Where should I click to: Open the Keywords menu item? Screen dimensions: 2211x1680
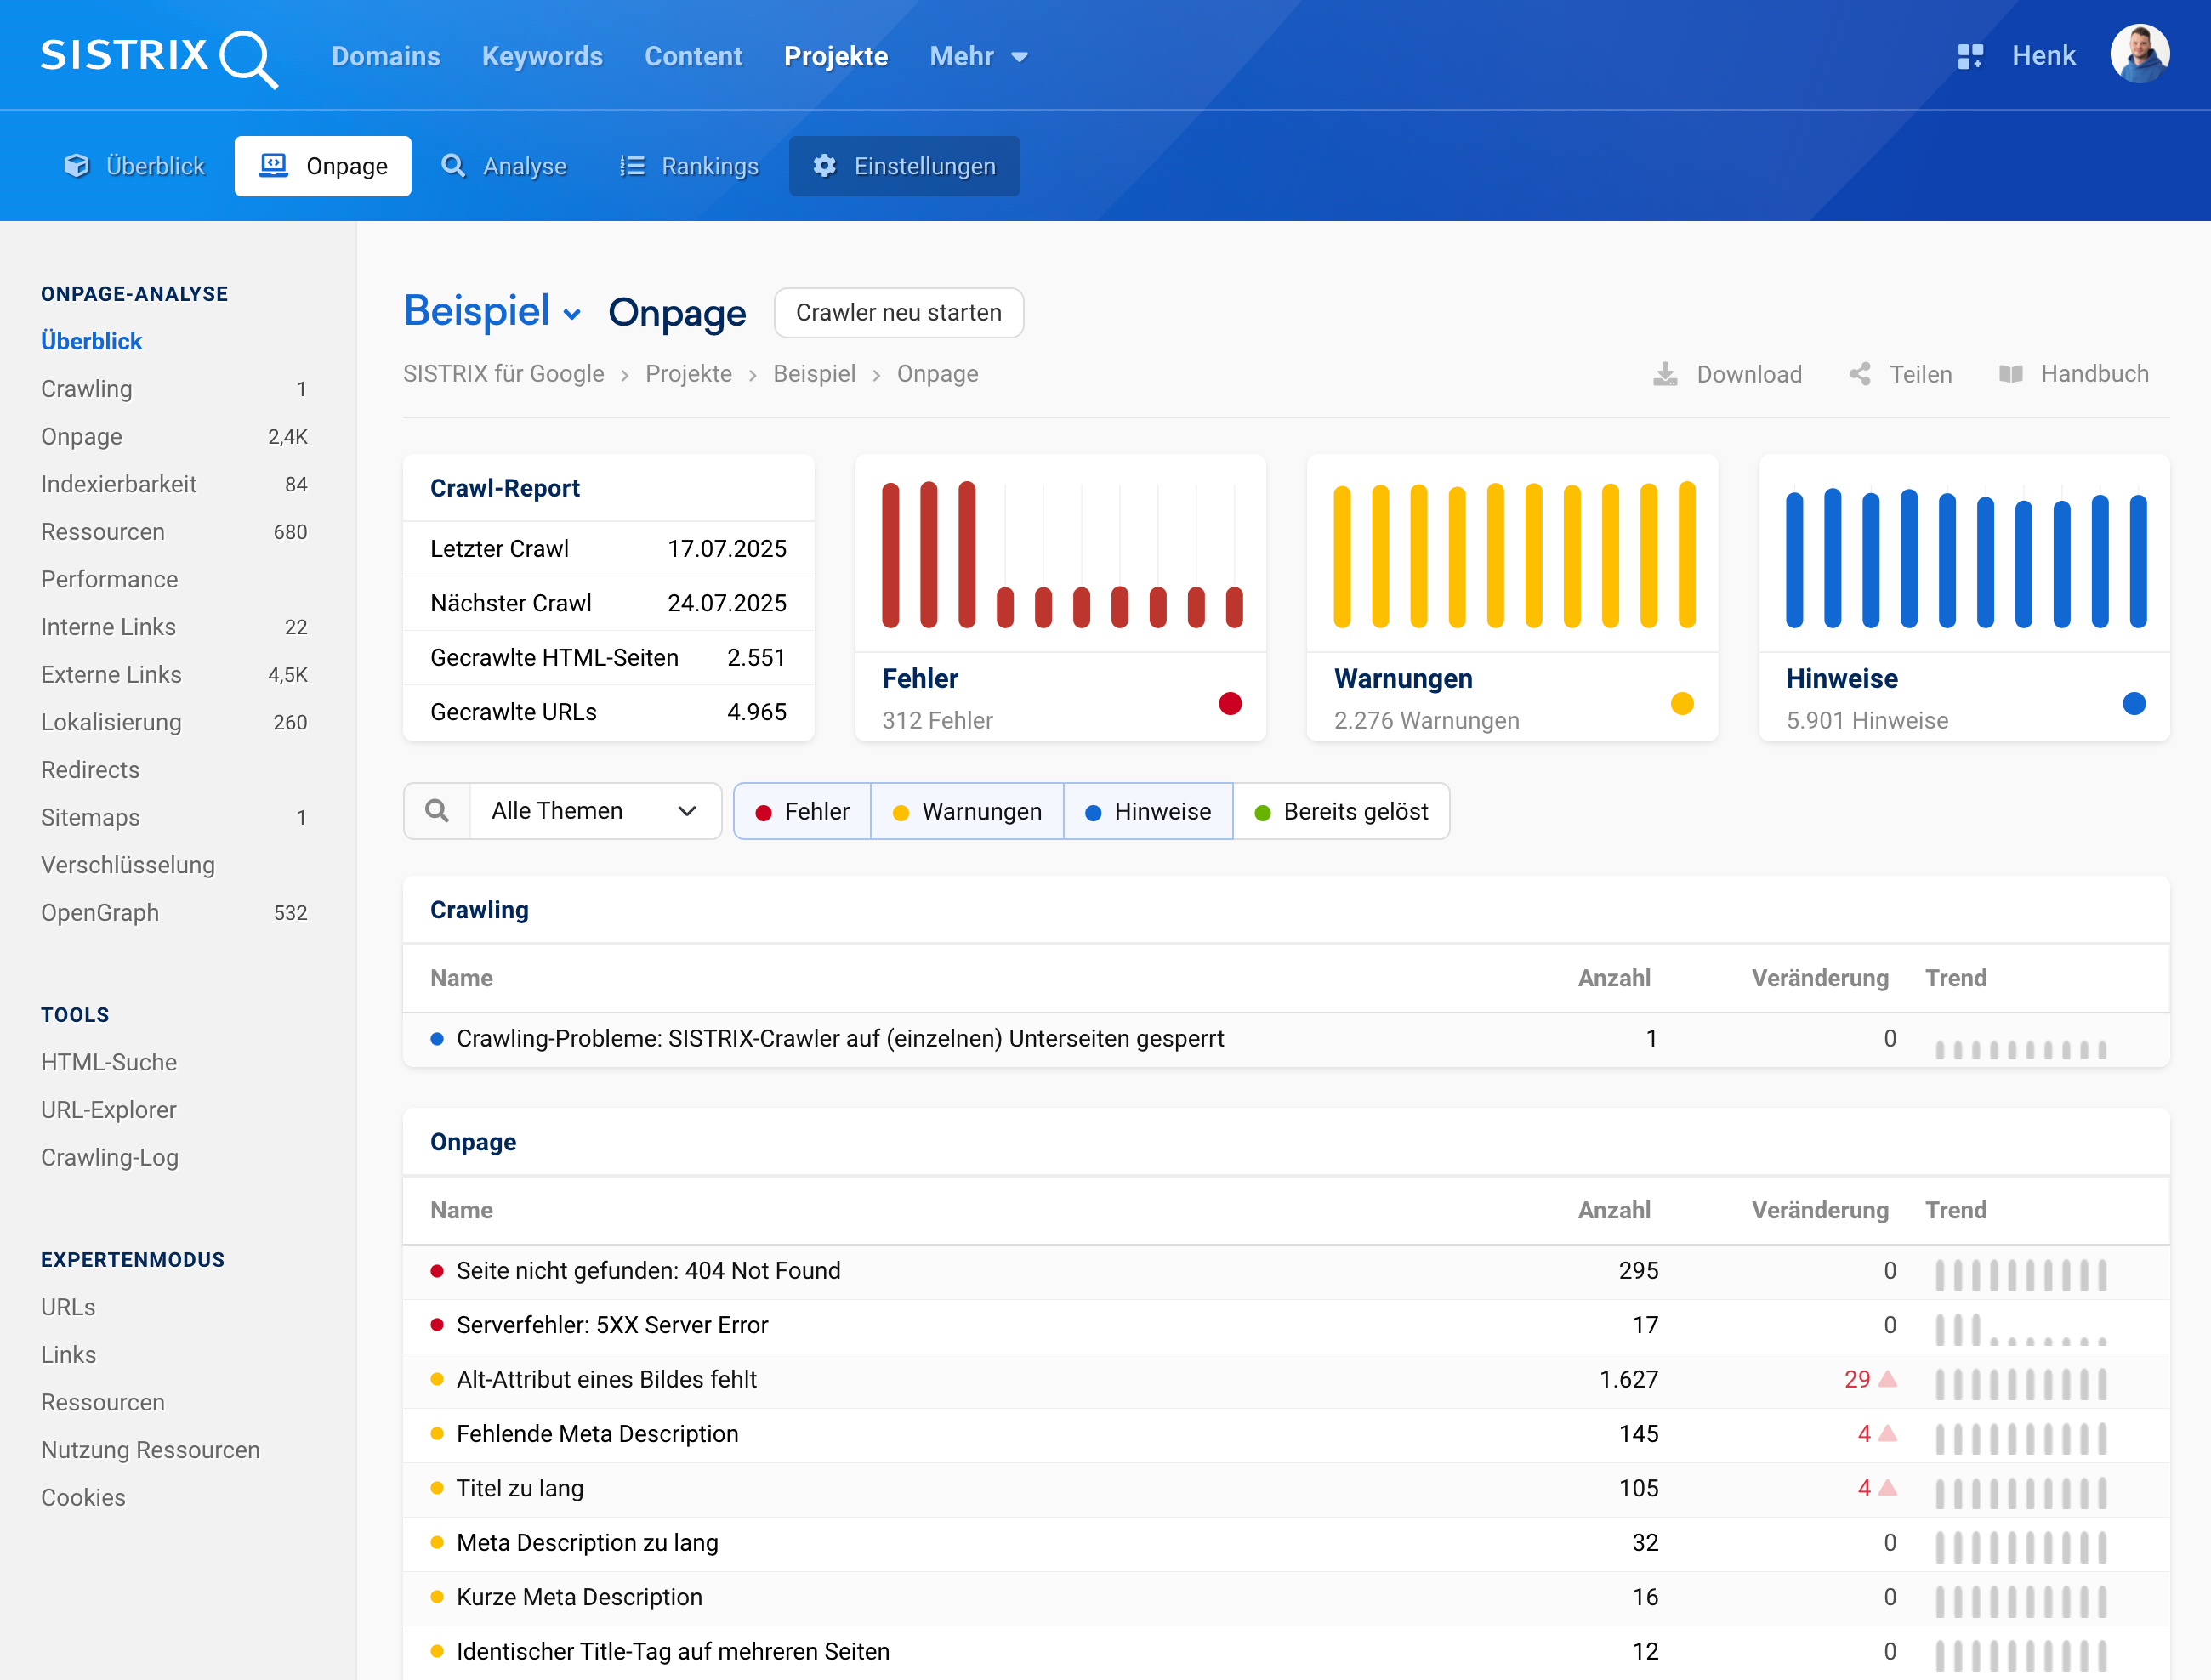tap(542, 57)
